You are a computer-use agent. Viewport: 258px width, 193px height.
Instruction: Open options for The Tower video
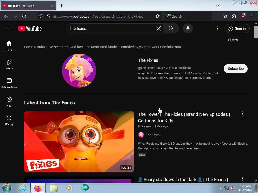tap(243, 113)
